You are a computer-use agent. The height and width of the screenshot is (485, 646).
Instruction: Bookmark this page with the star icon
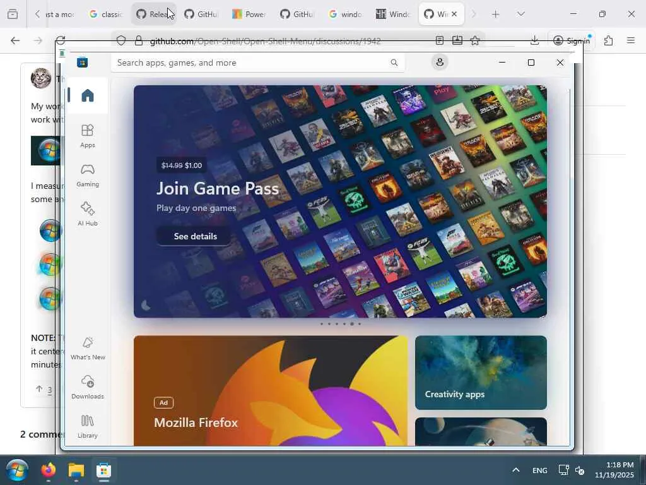(x=475, y=40)
